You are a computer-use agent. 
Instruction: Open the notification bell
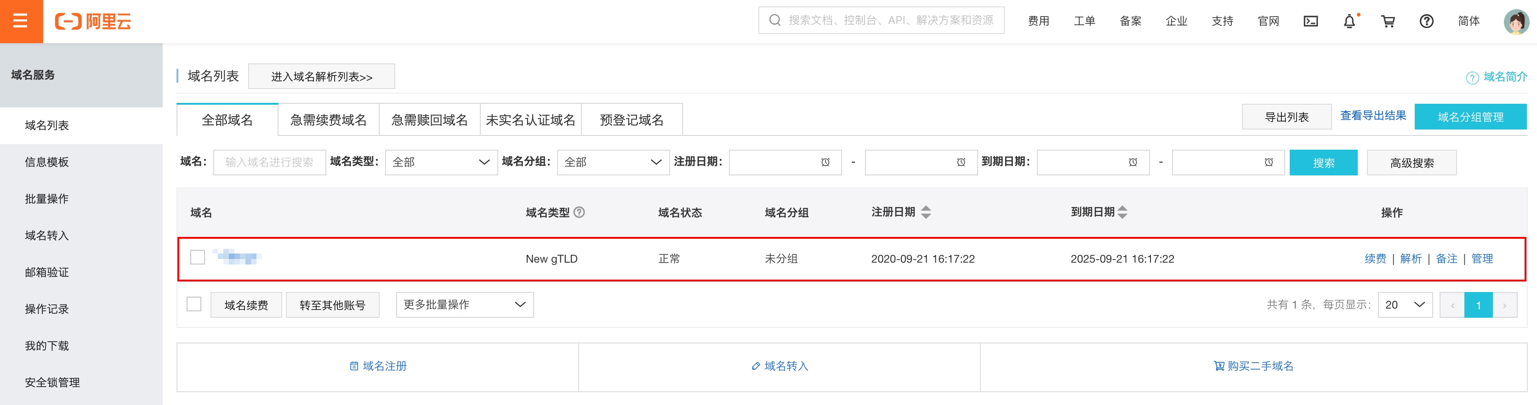[x=1349, y=22]
